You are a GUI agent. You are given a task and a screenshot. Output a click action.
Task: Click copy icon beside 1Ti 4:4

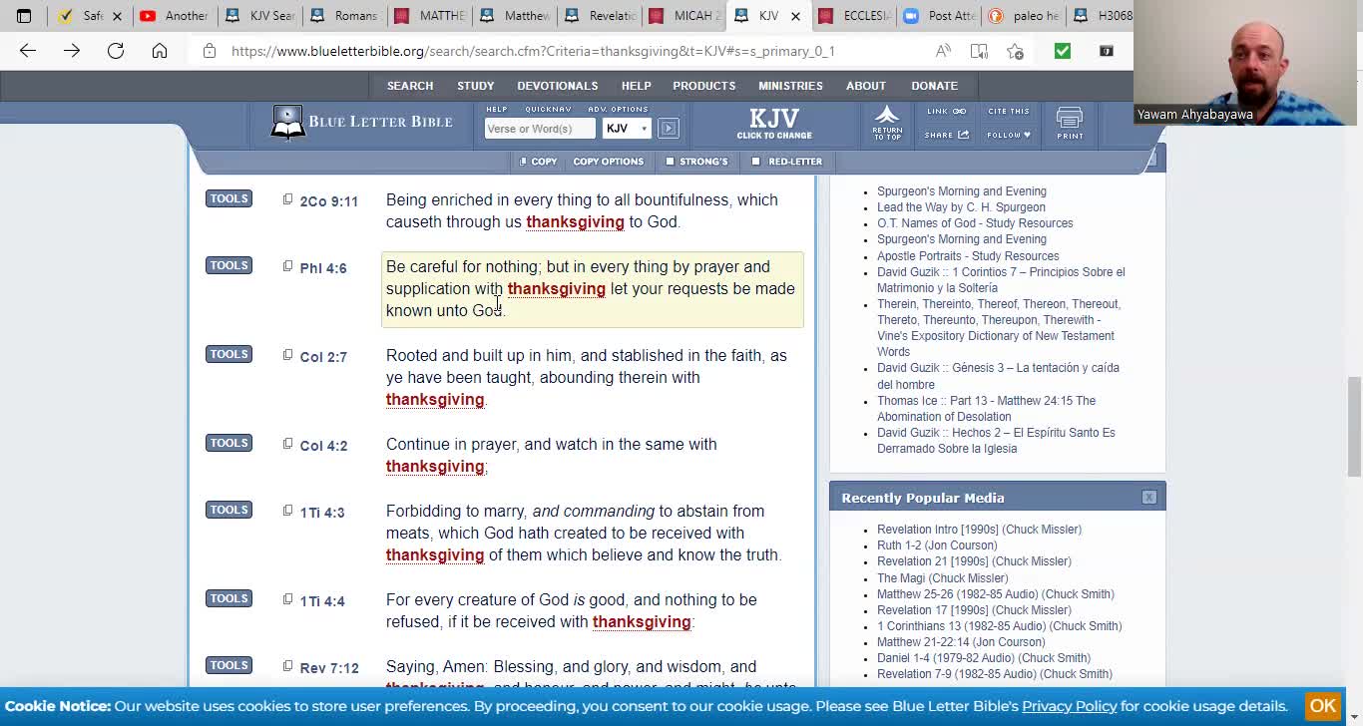pos(287,599)
